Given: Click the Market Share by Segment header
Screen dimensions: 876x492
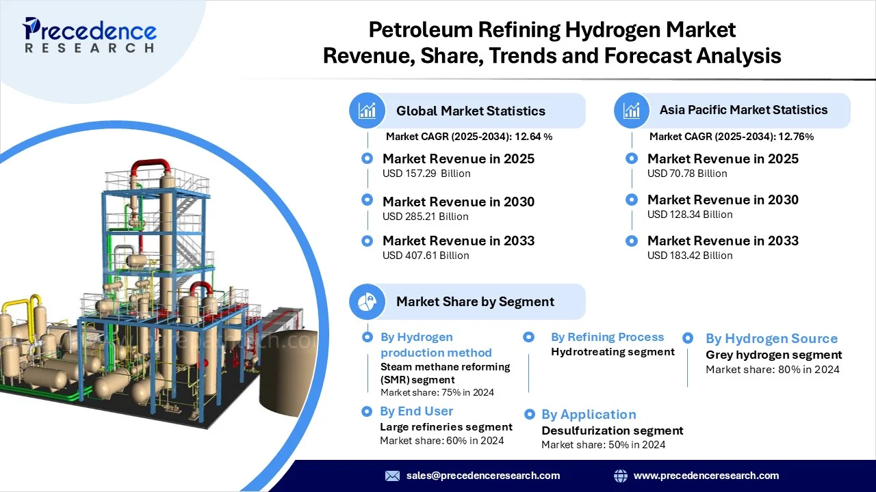Looking at the screenshot, I should (x=475, y=301).
